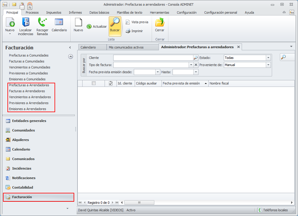Switch to Mis comunicados activos tab

click(133, 47)
